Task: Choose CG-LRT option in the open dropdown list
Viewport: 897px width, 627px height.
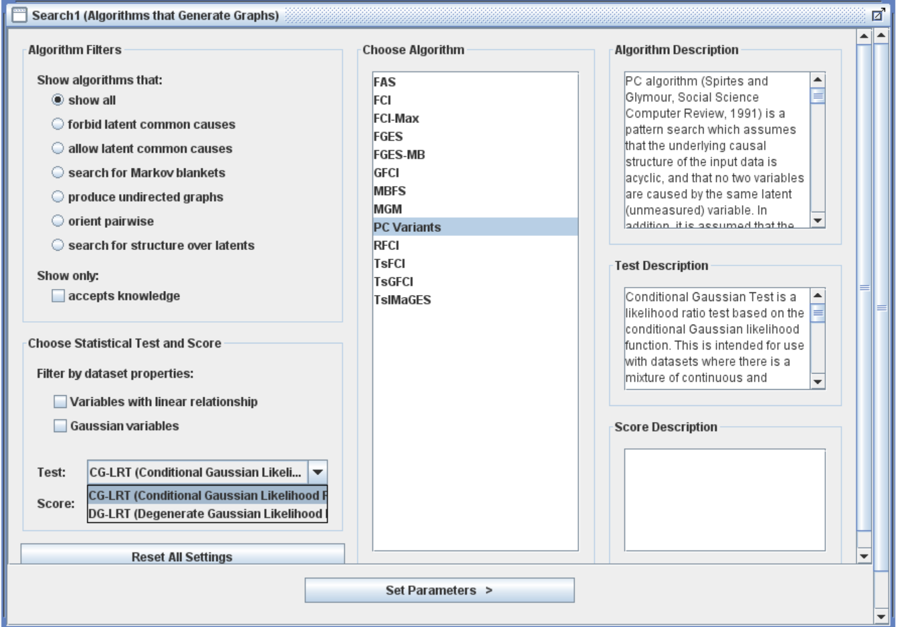Action: point(208,495)
